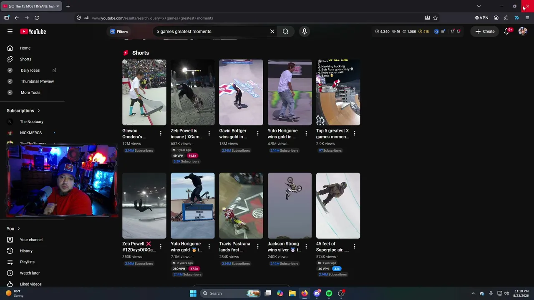Play the 45 feet of Superpipe thumbnail
This screenshot has width=534, height=300.
[x=338, y=206]
